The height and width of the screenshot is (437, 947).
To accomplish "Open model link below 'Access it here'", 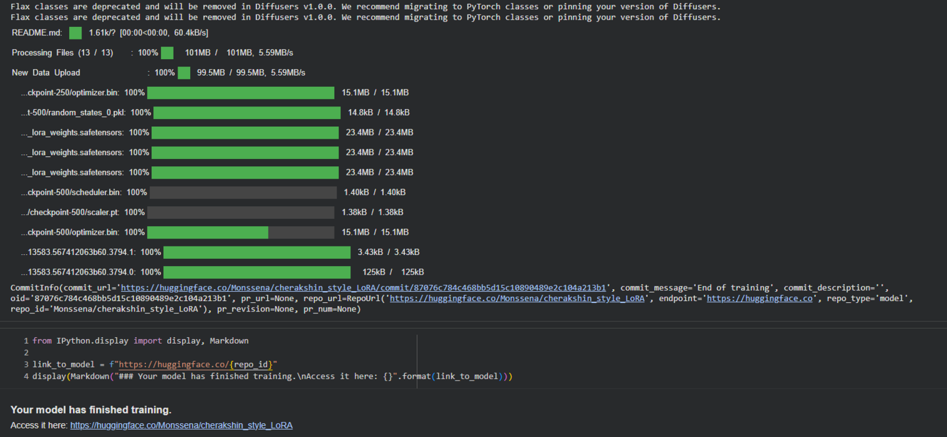I will [181, 425].
